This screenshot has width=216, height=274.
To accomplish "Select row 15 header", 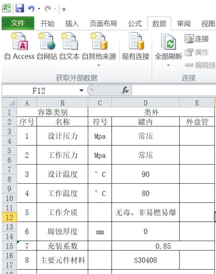I will (9, 246).
